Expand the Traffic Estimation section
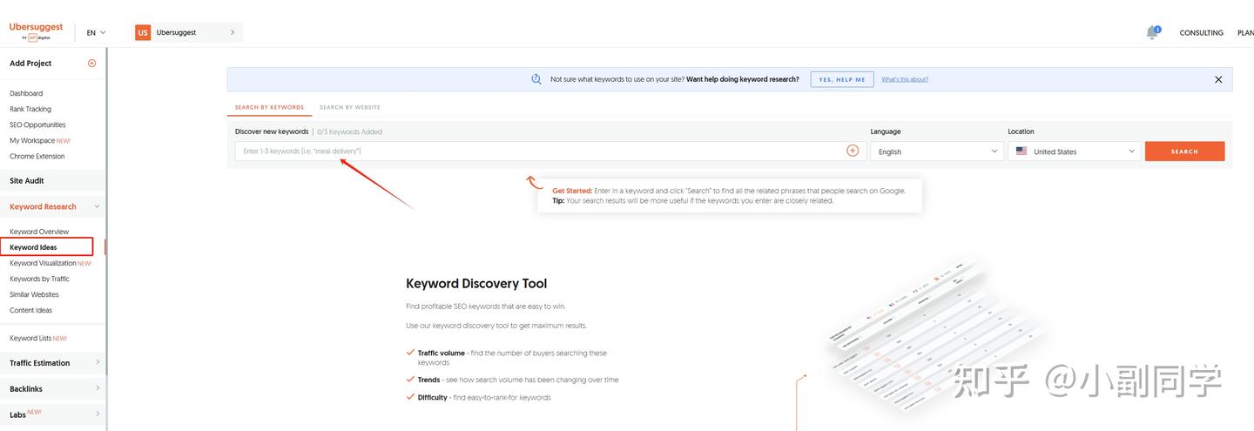The height and width of the screenshot is (431, 1254). click(98, 362)
